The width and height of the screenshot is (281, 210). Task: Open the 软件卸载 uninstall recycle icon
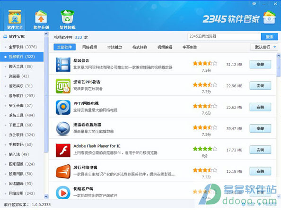pos(67,20)
